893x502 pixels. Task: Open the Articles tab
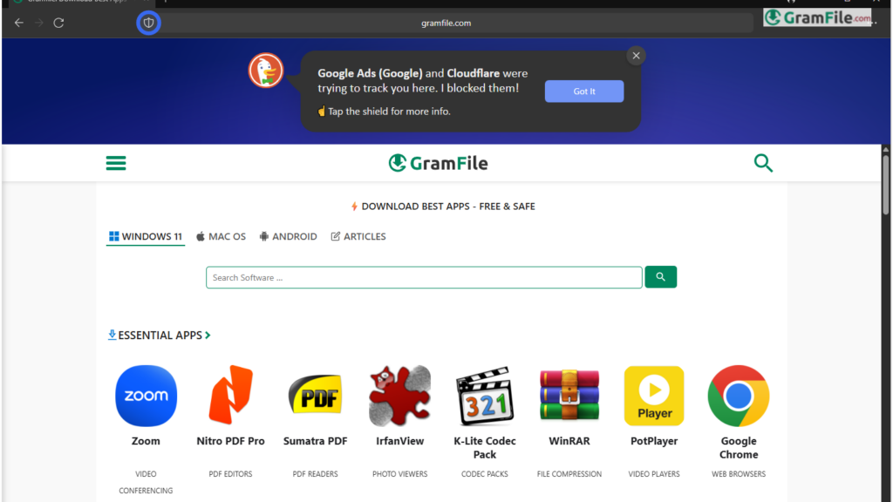pyautogui.click(x=358, y=236)
